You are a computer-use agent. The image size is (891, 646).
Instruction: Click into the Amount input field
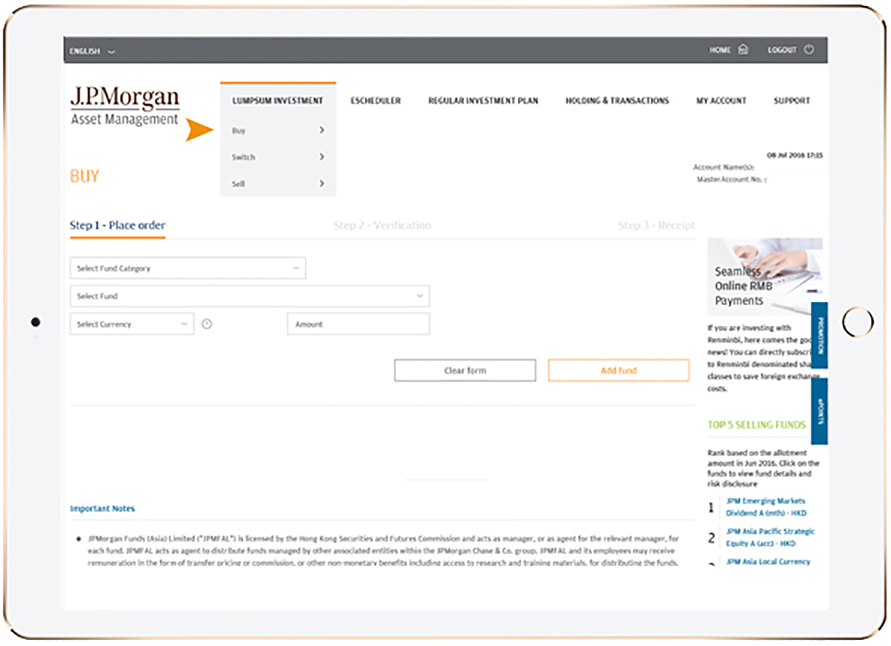358,324
